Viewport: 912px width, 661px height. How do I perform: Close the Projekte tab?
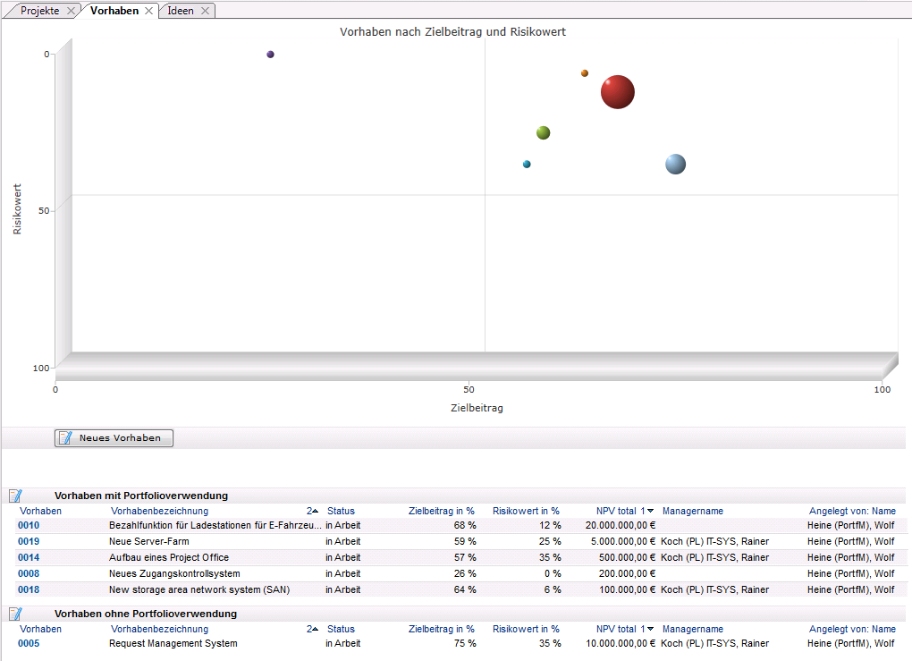[x=72, y=11]
